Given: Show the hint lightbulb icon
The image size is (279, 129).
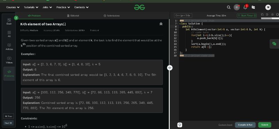Looking at the screenshot, I should click(180, 125).
